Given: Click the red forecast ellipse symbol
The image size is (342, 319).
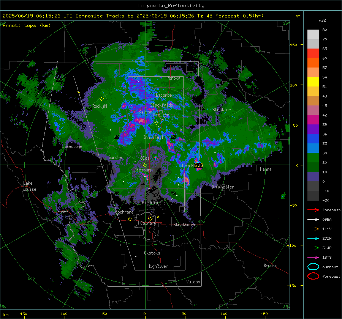Looking at the screenshot, I should pyautogui.click(x=313, y=276).
